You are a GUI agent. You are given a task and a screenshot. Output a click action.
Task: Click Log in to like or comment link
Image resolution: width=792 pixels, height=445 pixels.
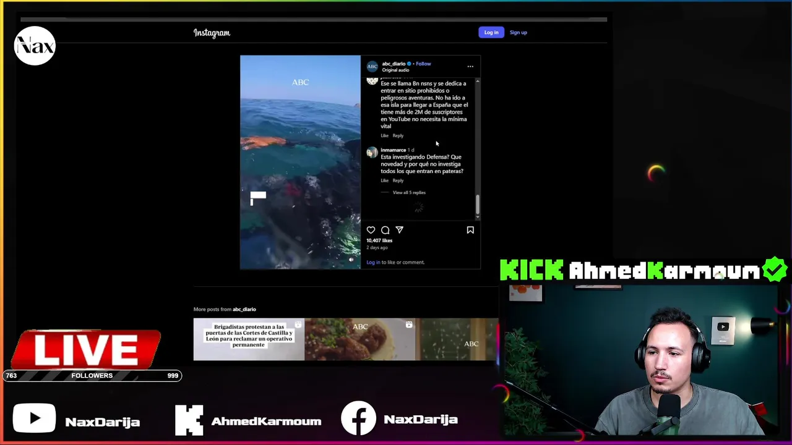[x=373, y=262]
